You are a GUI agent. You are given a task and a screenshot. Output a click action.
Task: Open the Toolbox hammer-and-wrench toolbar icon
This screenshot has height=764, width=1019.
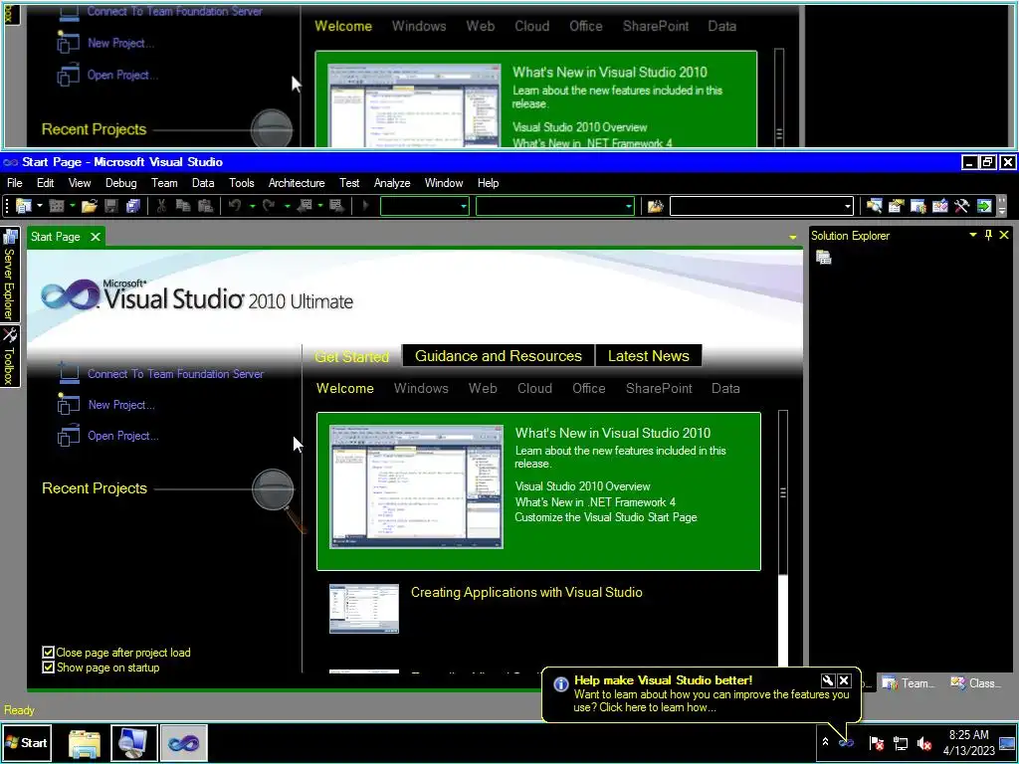point(962,206)
